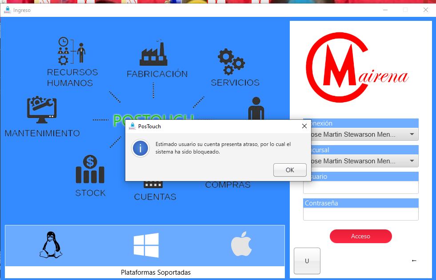Click the Servicios gears icon
Image resolution: width=436 pixels, height=280 pixels.
tap(231, 62)
